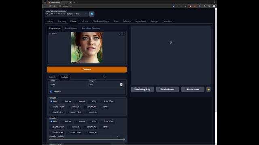The width and height of the screenshot is (259, 145).
Task: Switch to the txt2img tab
Action: [50, 21]
